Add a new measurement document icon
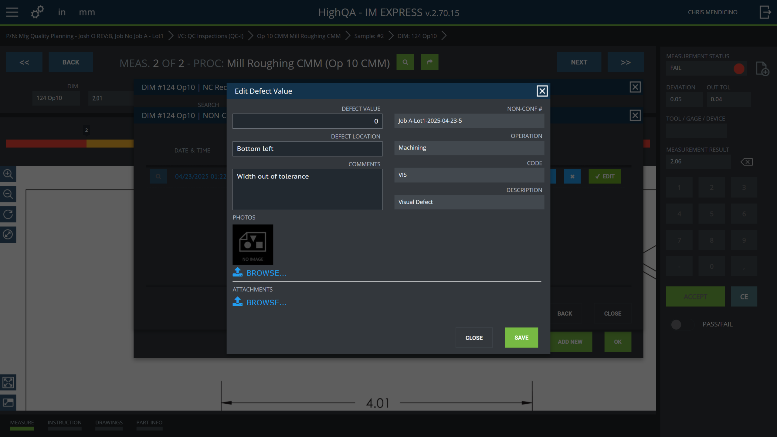Viewport: 777px width, 437px height. [x=762, y=69]
